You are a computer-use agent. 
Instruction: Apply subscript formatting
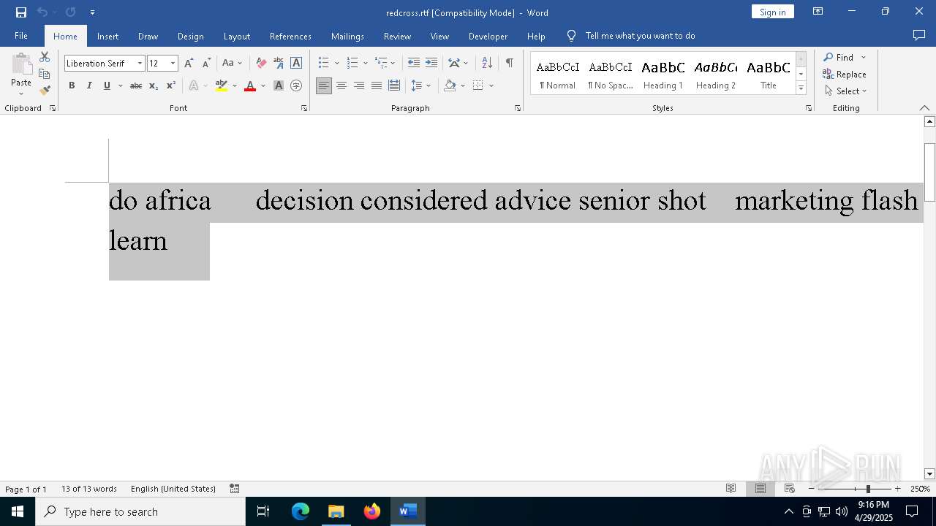click(x=153, y=86)
